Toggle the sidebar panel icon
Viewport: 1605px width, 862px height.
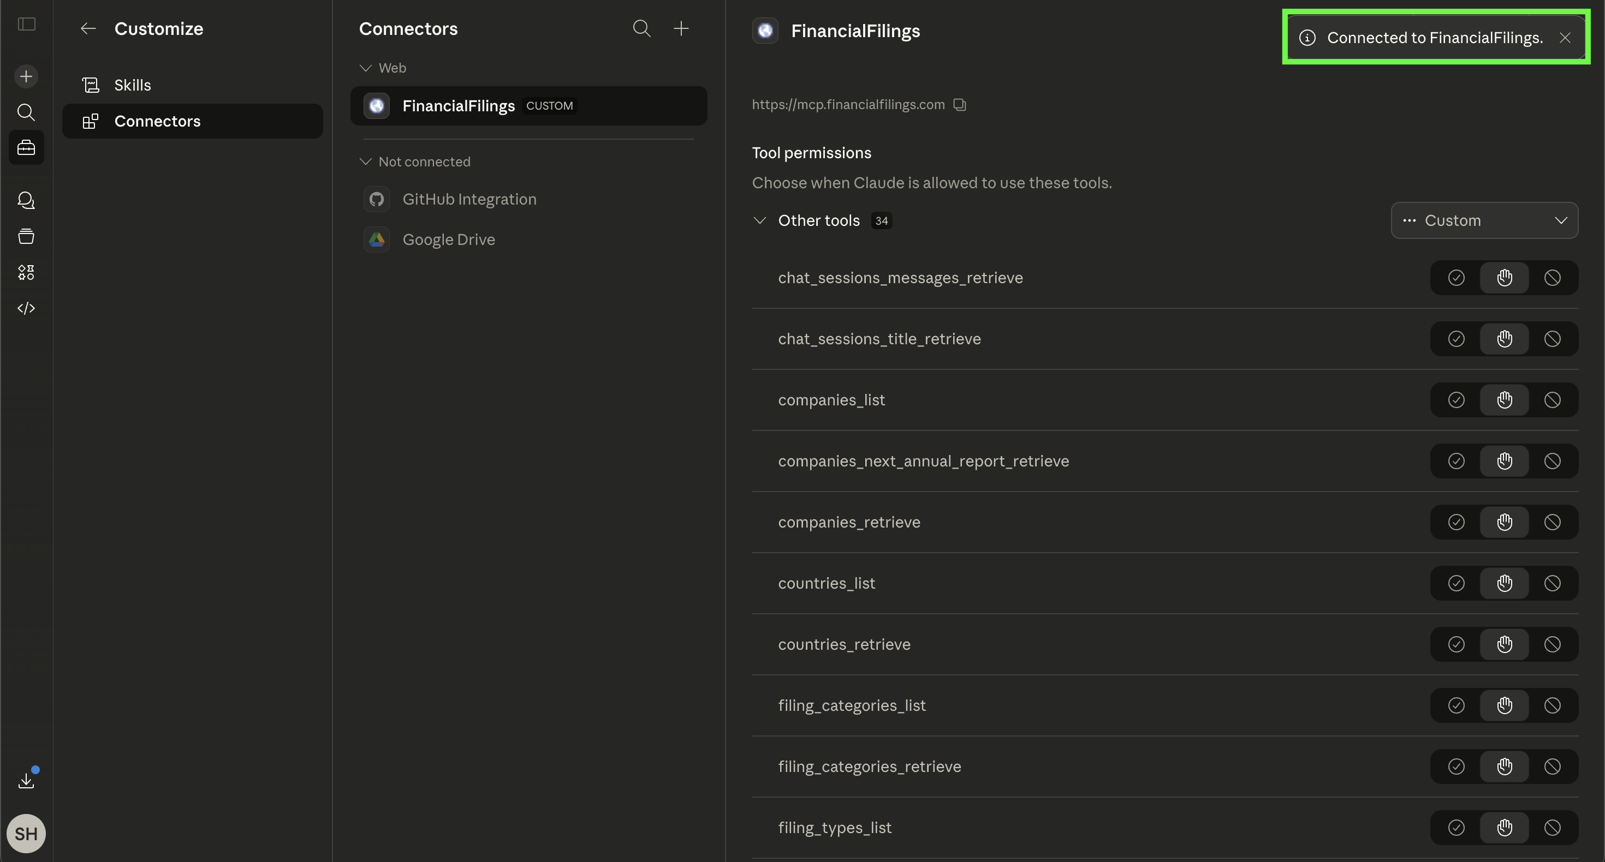[x=26, y=25]
